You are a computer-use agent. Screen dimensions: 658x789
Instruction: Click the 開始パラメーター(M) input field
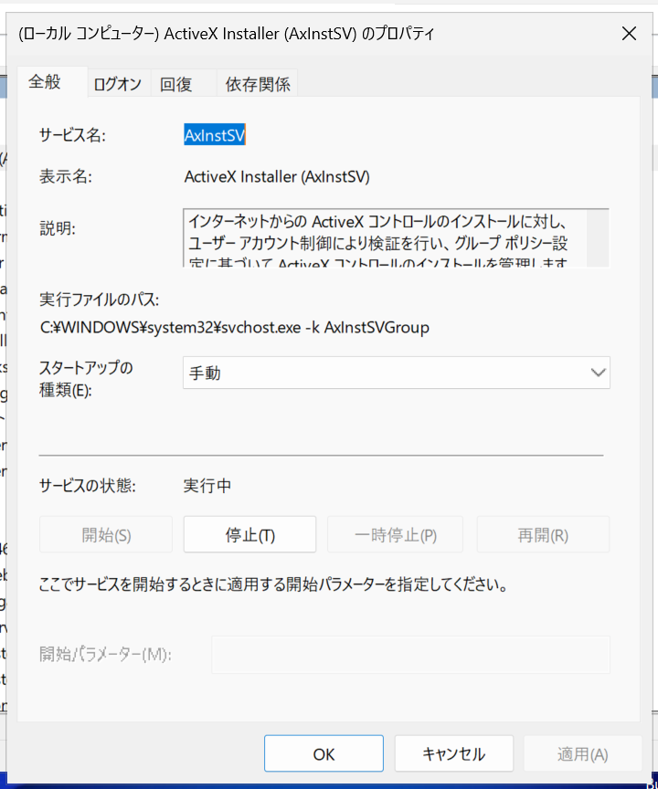[x=410, y=655]
